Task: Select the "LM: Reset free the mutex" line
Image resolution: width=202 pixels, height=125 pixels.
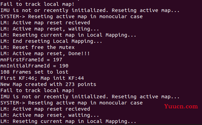Action: click(x=38, y=48)
